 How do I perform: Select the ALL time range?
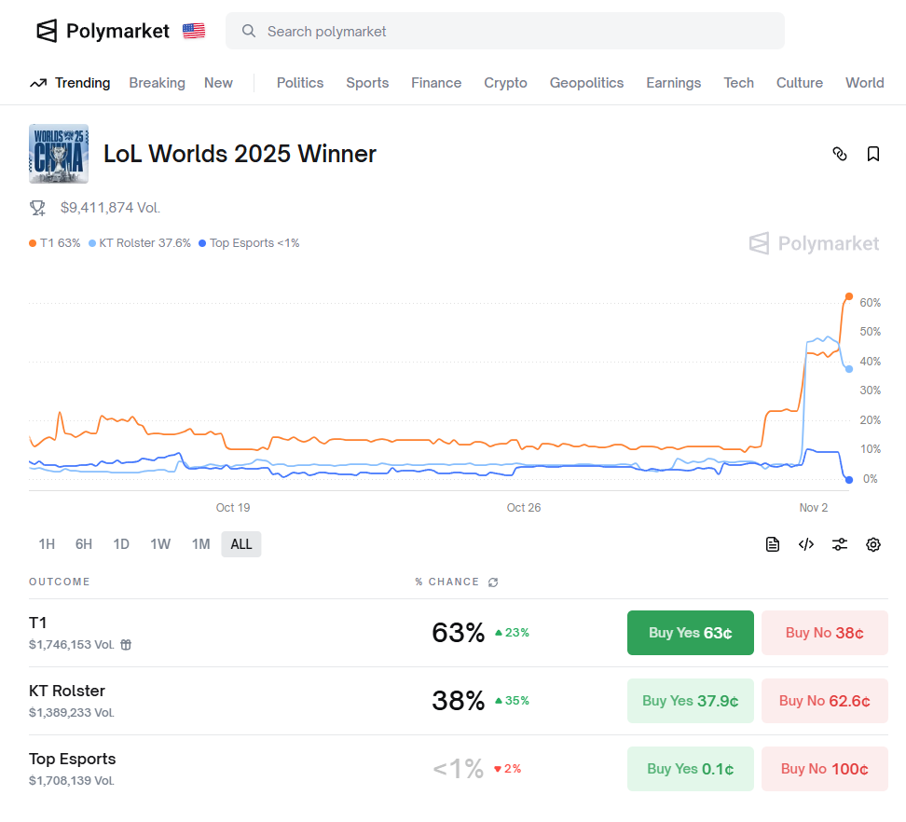pos(241,544)
